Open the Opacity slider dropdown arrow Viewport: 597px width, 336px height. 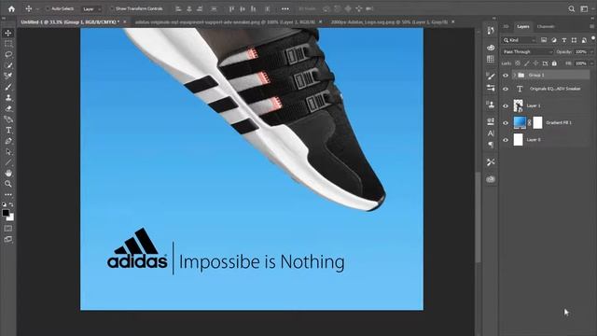[x=591, y=52]
